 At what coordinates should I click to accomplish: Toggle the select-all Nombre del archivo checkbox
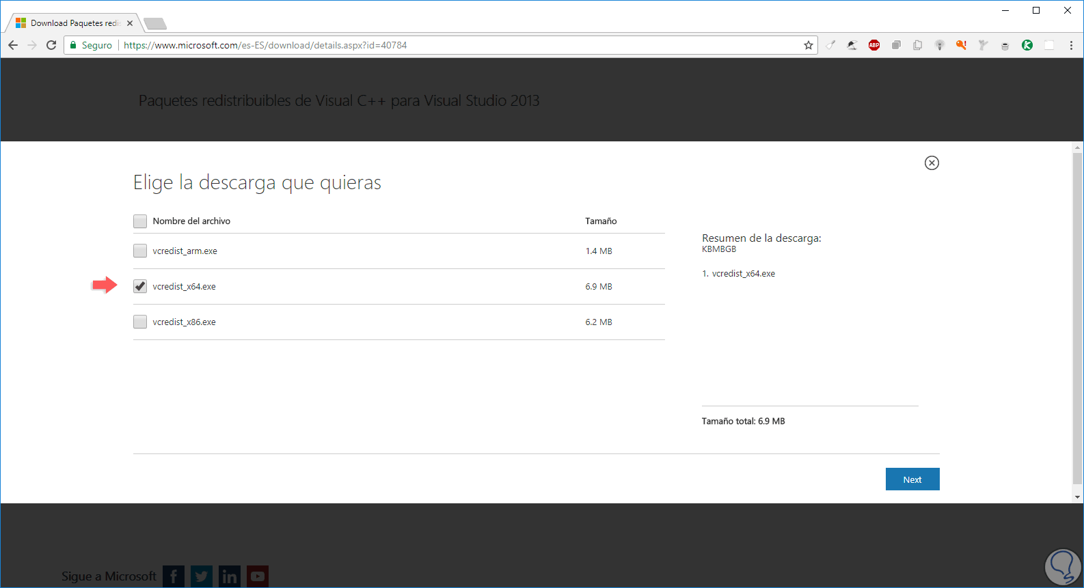click(140, 221)
